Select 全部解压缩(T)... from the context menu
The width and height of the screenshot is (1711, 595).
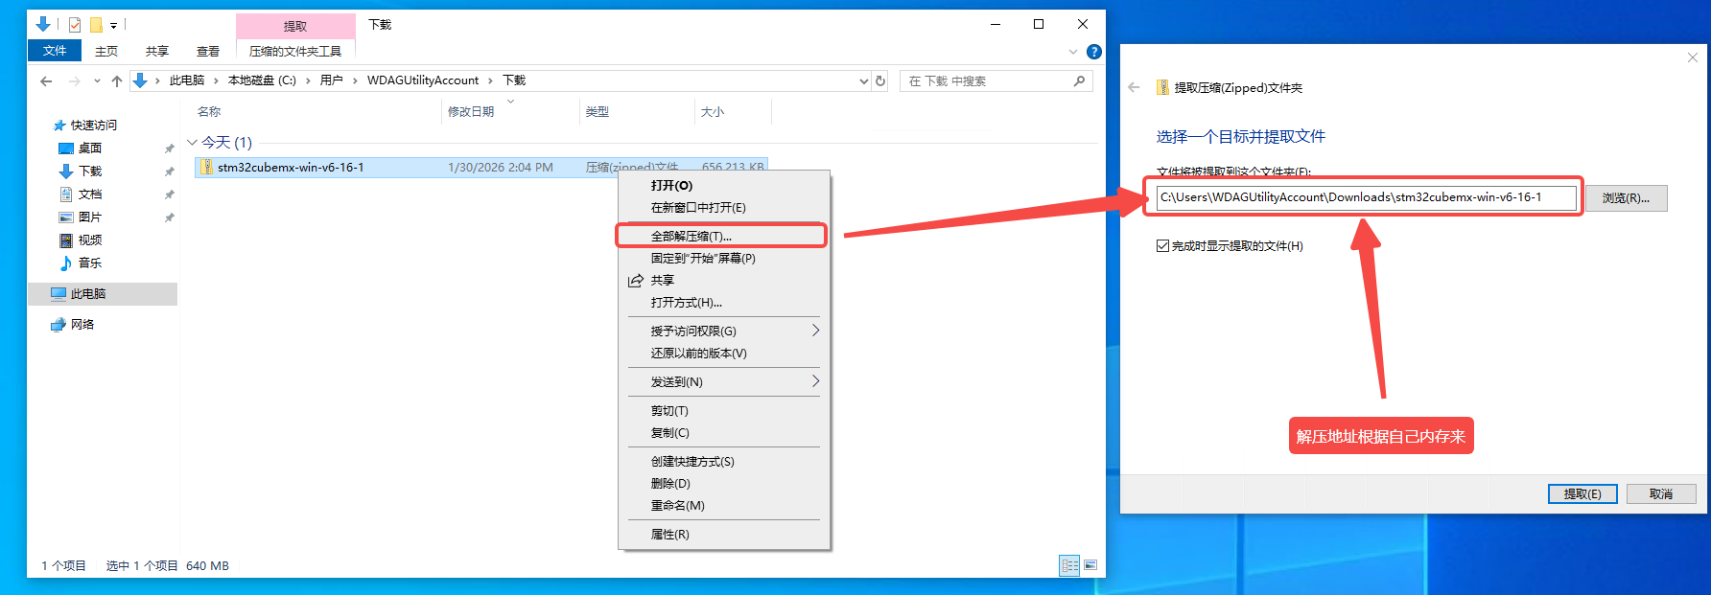(x=691, y=236)
